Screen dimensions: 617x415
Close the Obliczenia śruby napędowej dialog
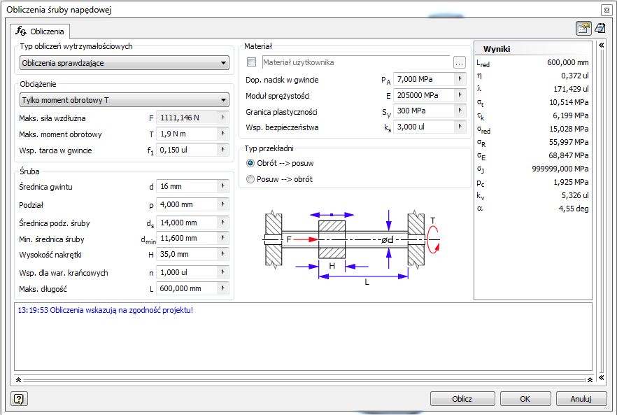tap(607, 10)
